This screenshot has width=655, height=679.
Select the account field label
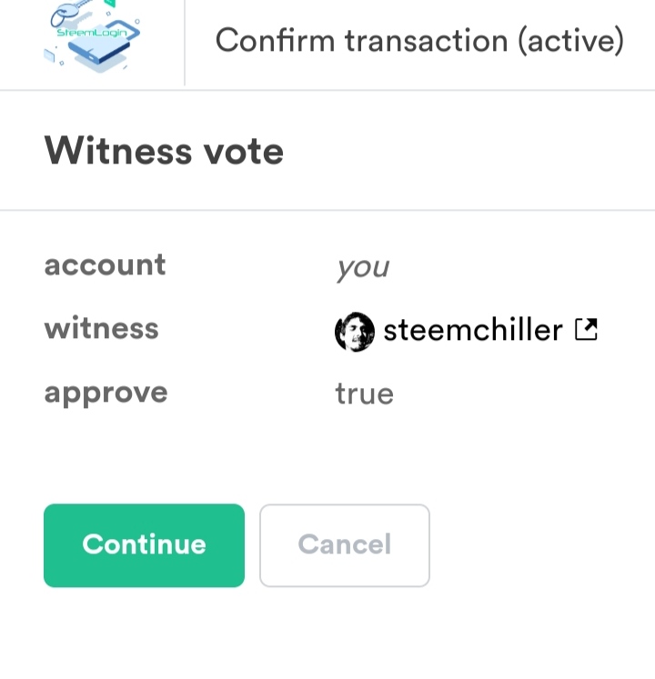105,265
